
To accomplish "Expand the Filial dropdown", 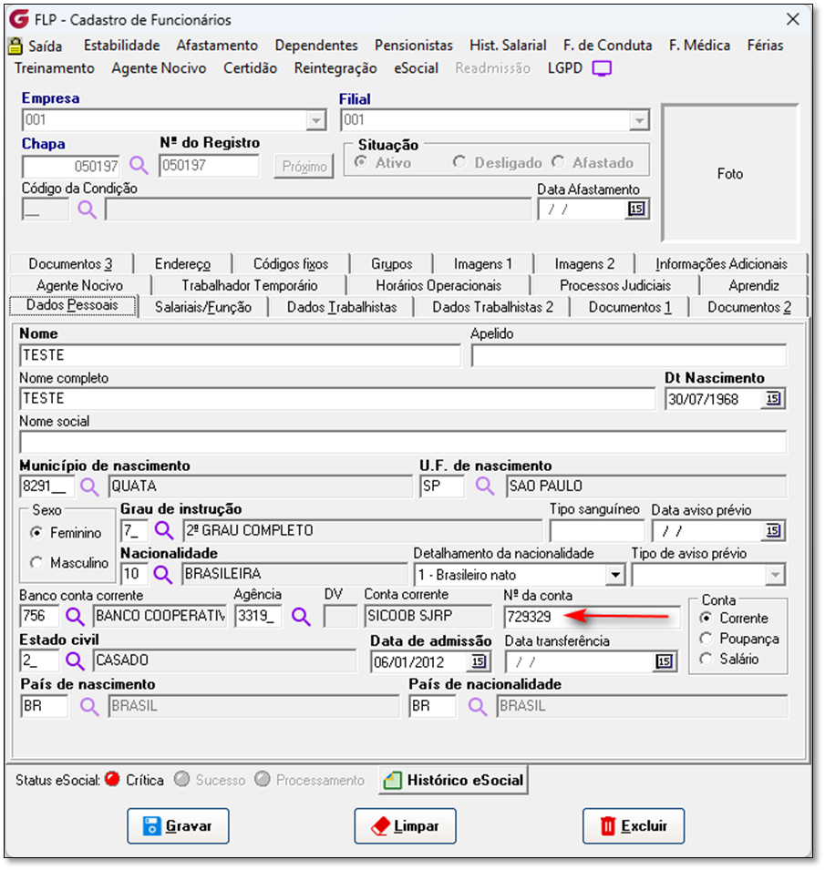I will (x=639, y=120).
